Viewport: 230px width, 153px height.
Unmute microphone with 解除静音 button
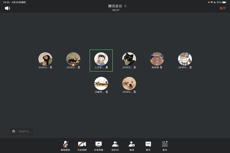tap(66, 145)
